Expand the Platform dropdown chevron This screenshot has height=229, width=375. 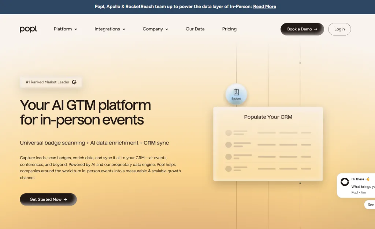click(x=76, y=29)
